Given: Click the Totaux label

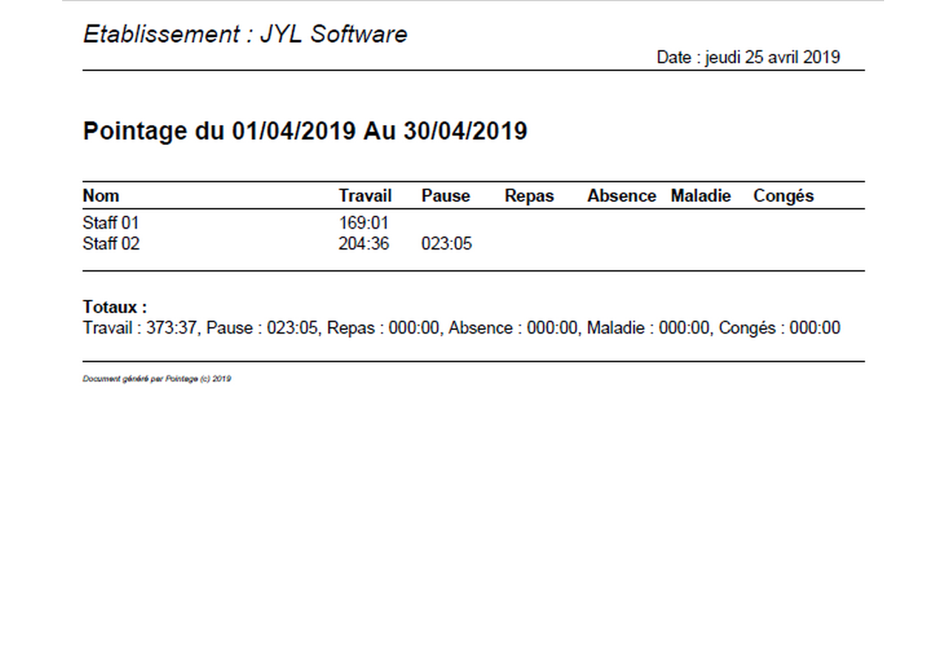Looking at the screenshot, I should 115,307.
